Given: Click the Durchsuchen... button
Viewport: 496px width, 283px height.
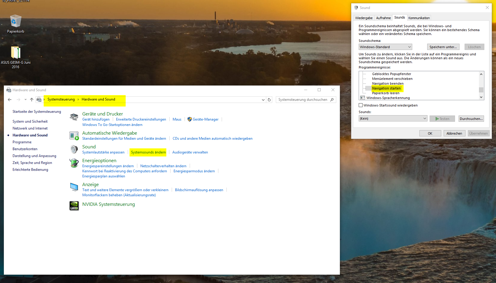Looking at the screenshot, I should tap(471, 119).
